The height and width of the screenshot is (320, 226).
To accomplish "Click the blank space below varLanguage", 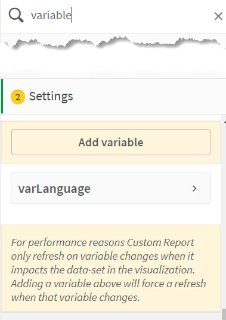I will 111,214.
